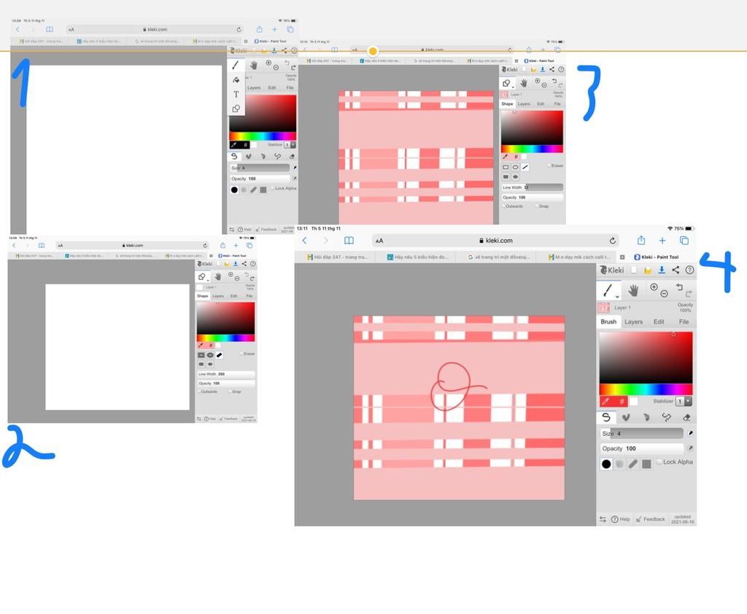Screen dimensions: 747x614
Task: Click the Safari share button in screenshot 4
Action: (641, 240)
